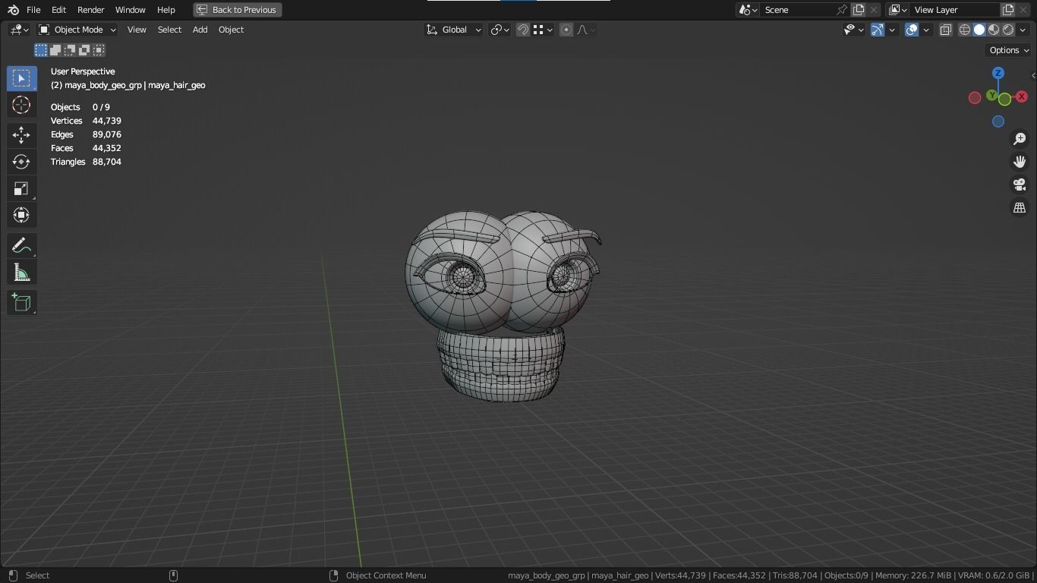Open the Object Mode dropdown
The height and width of the screenshot is (583, 1037).
[x=77, y=30]
